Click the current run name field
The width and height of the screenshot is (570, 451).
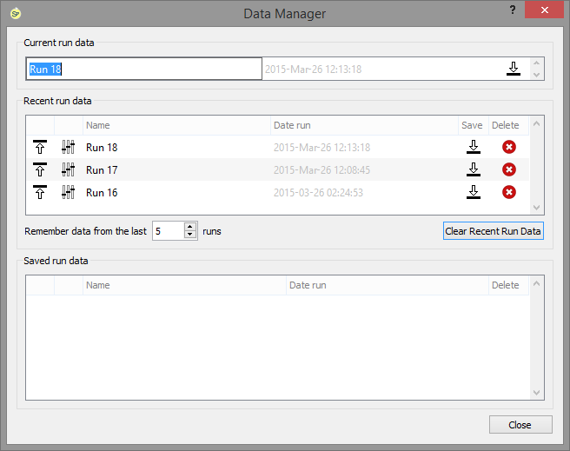click(x=144, y=69)
